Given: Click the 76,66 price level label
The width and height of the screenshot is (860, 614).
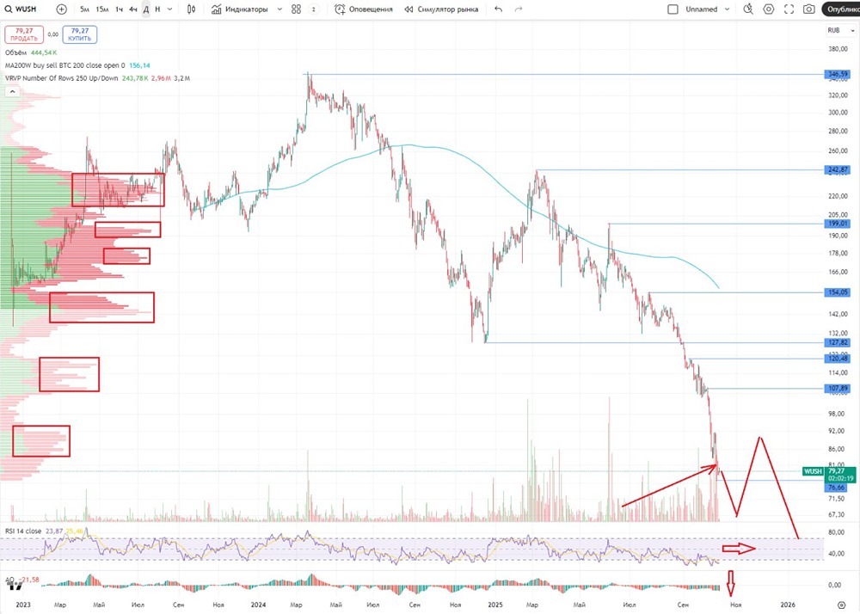Looking at the screenshot, I should pos(837,488).
